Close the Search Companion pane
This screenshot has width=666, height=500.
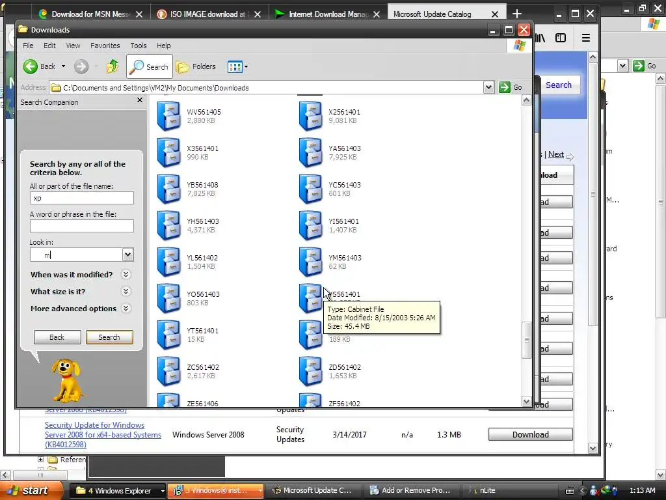pos(140,100)
